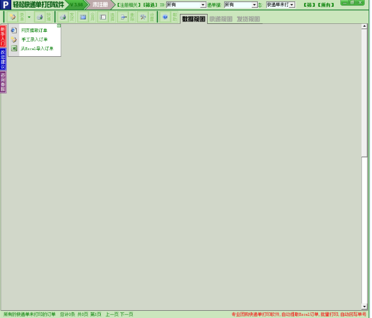Click the 所有的快递单未打印的订单 status text
372x318 pixels.
pyautogui.click(x=30, y=315)
